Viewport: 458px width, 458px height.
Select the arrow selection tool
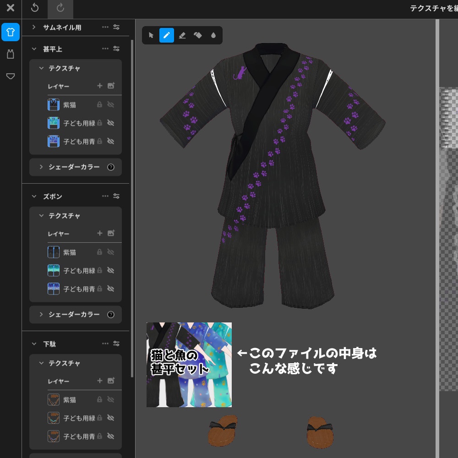[151, 35]
